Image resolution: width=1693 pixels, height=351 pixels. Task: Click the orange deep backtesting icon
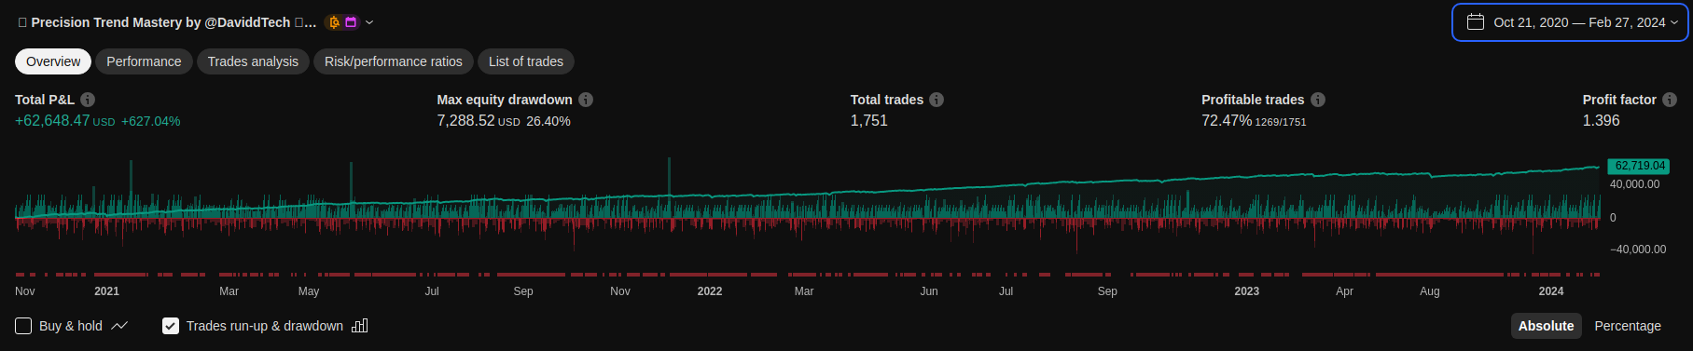click(x=334, y=22)
